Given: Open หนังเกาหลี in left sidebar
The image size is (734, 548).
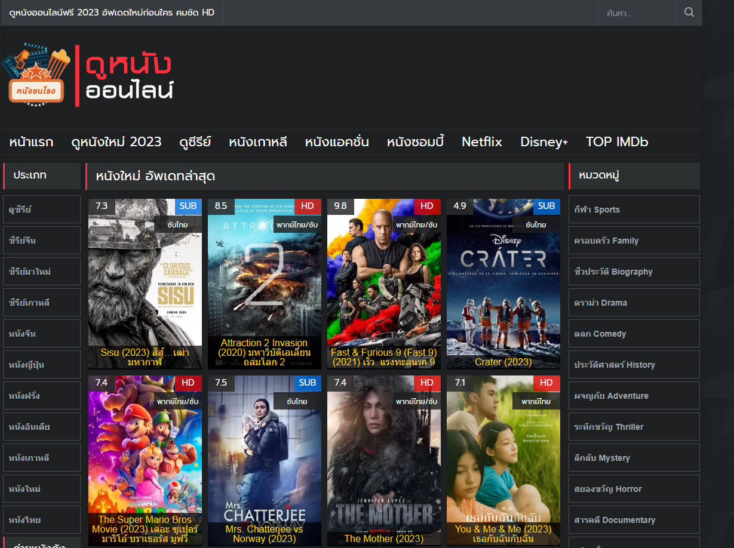Looking at the screenshot, I should tap(42, 458).
